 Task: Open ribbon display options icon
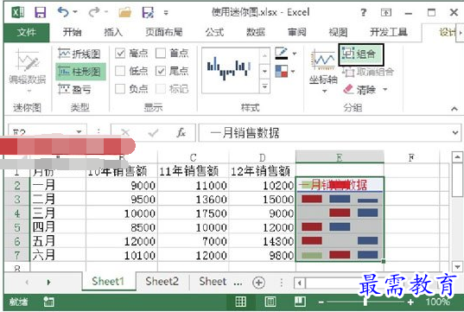386,12
